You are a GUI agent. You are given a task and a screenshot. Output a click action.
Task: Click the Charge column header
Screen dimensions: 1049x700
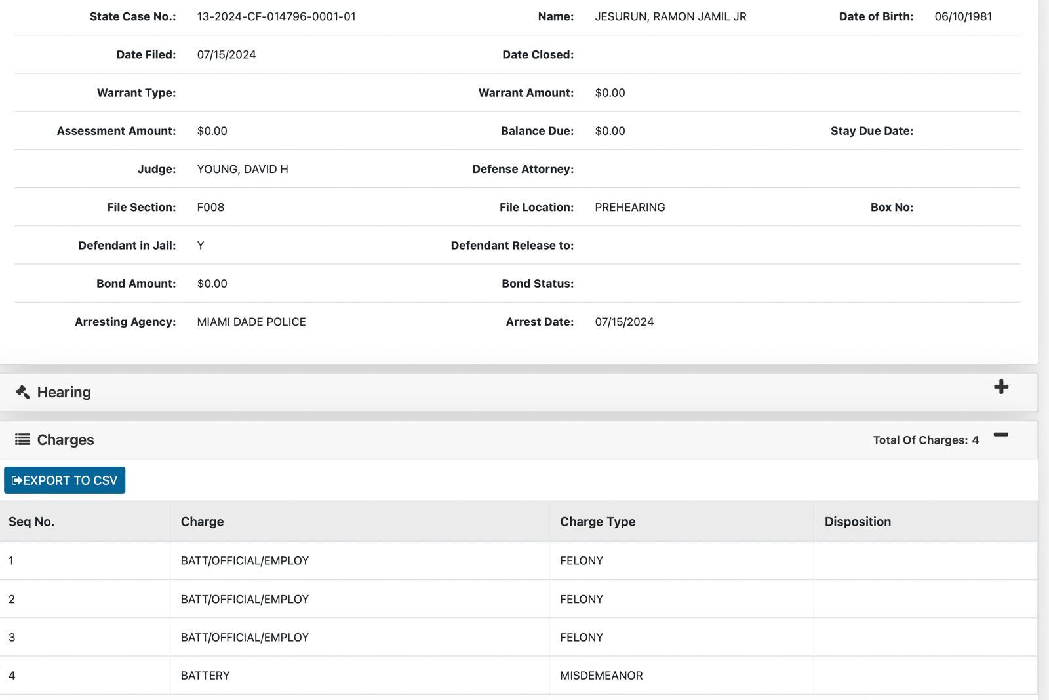pos(202,522)
